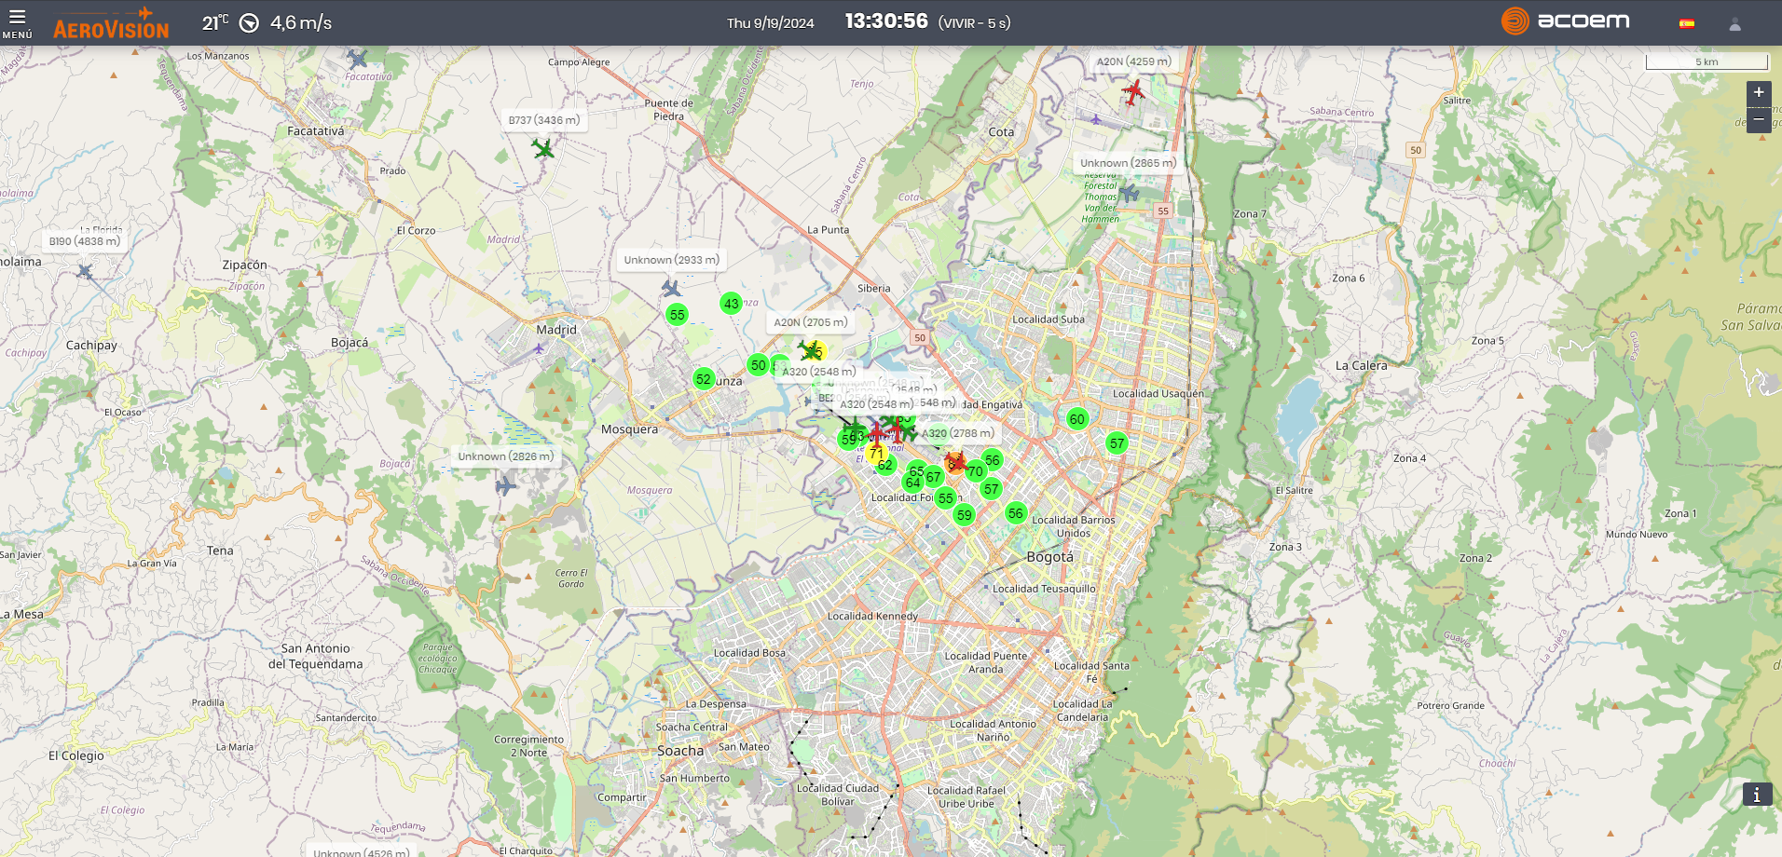Open the hamburger MENÚ

pyautogui.click(x=17, y=23)
